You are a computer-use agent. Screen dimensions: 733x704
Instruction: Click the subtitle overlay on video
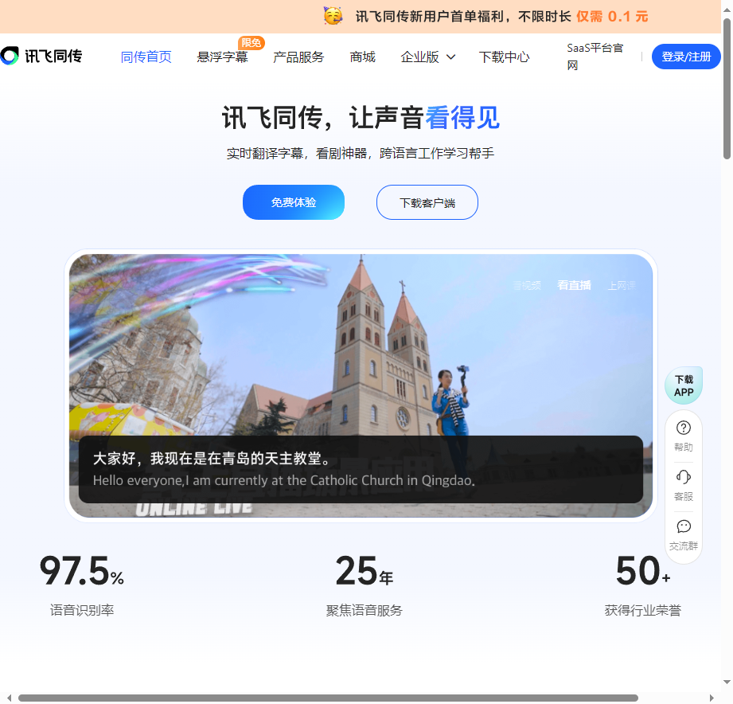(361, 469)
